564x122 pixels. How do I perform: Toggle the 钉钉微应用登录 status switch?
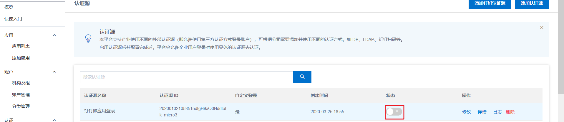[394, 112]
